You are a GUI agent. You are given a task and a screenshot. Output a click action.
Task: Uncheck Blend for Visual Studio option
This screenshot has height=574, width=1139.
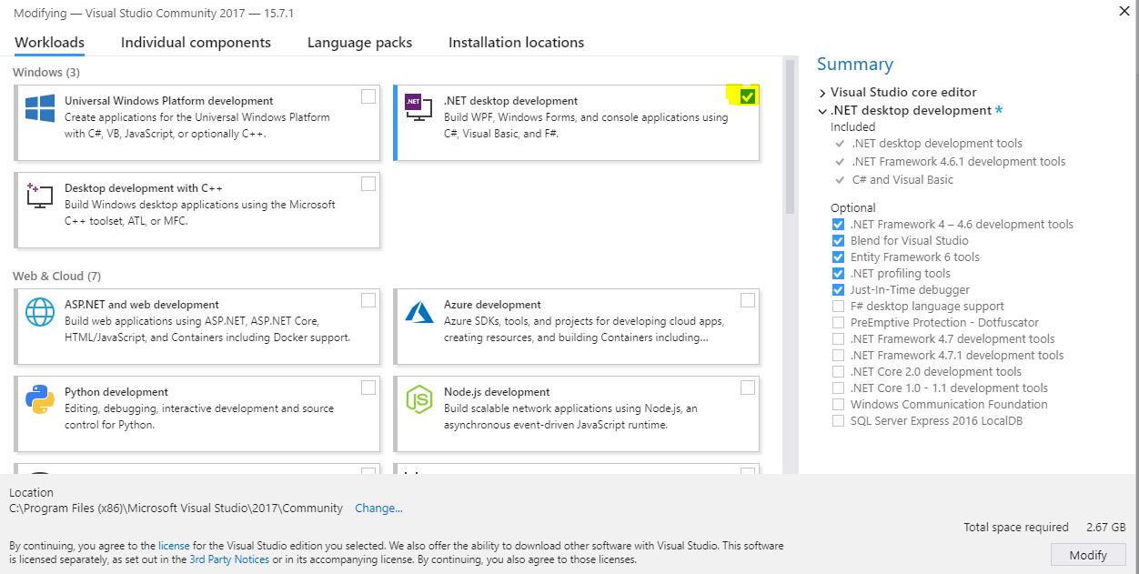[838, 241]
